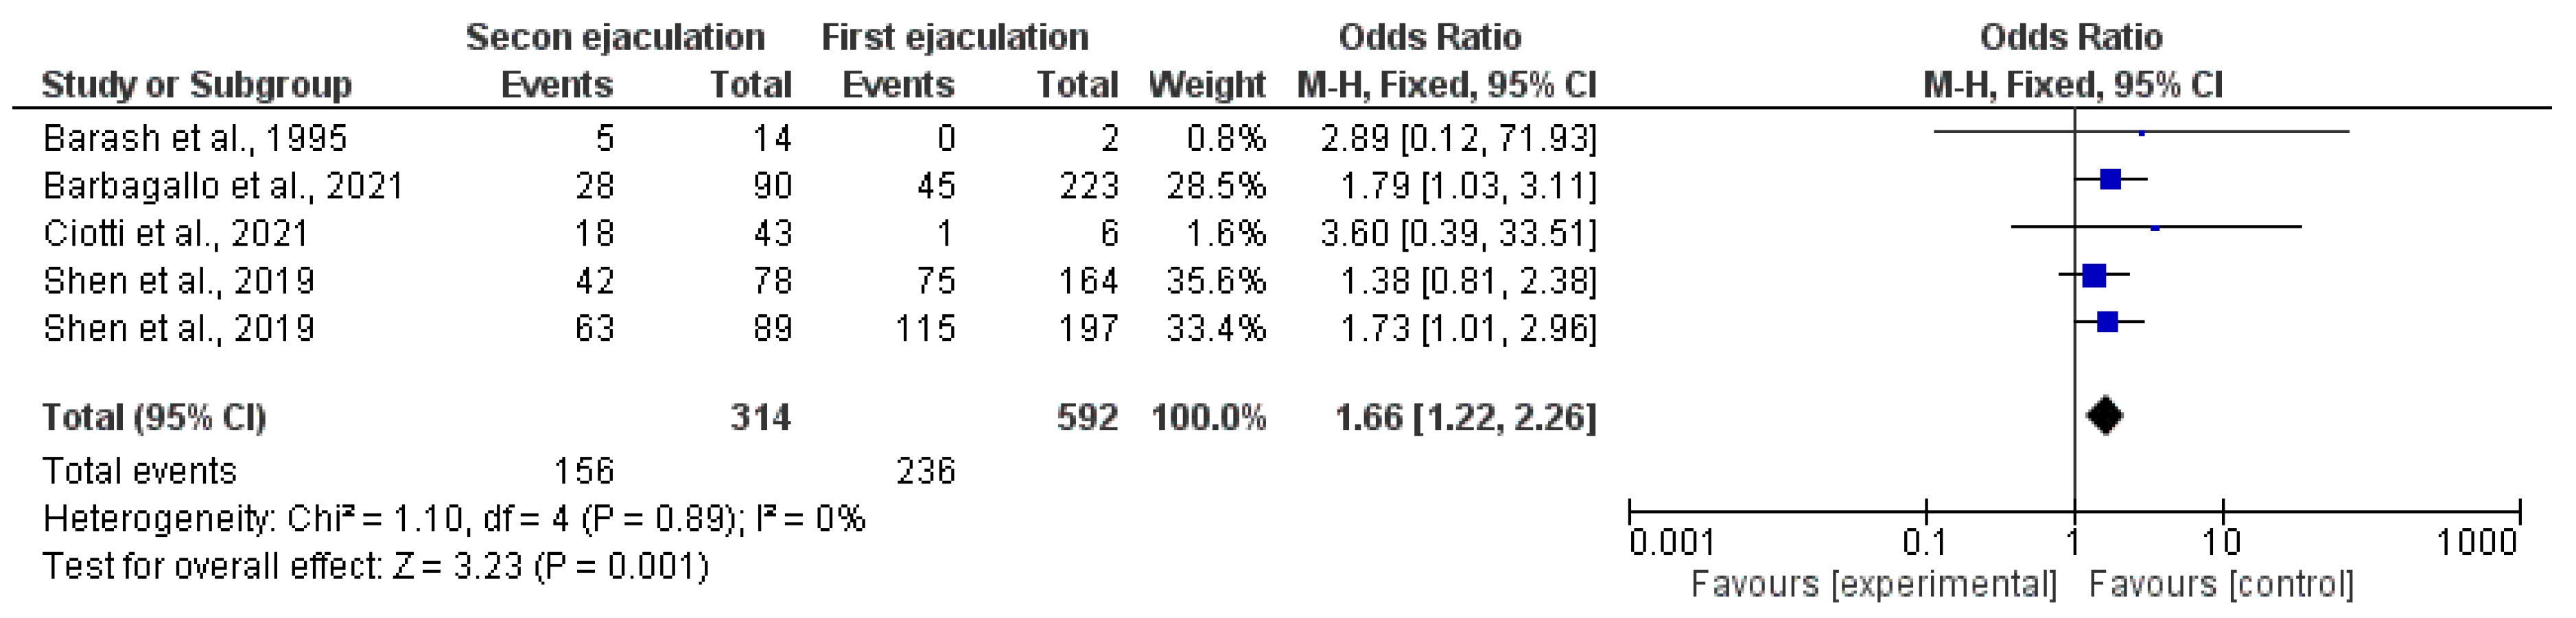Click the Heterogeneity statistics line
The width and height of the screenshot is (2576, 618).
click(x=454, y=518)
